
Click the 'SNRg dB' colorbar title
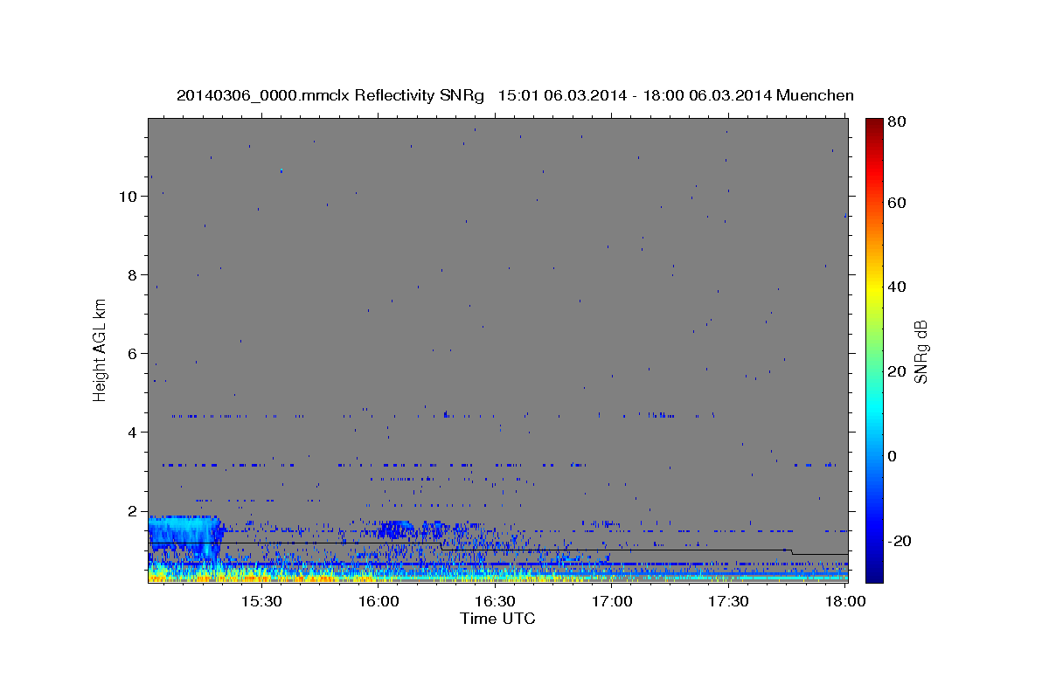(x=920, y=351)
